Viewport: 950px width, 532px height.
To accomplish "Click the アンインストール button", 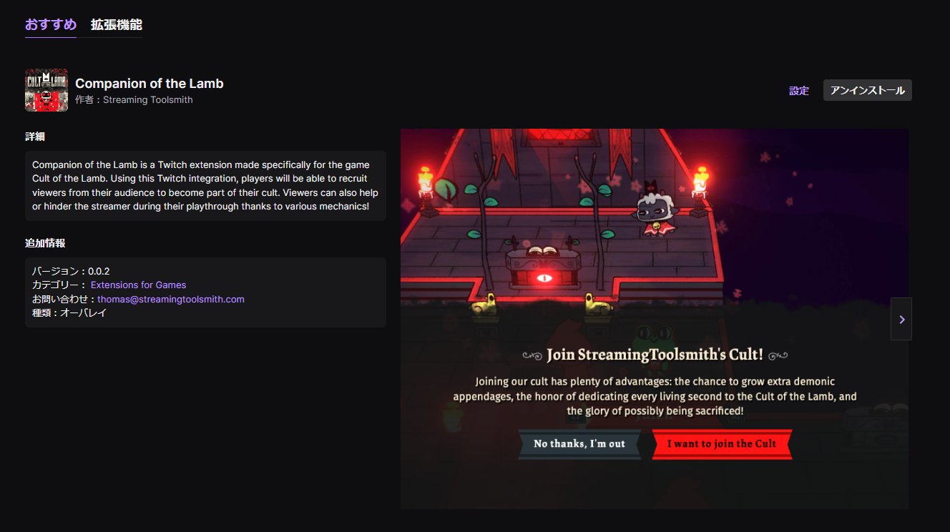I will pos(867,90).
